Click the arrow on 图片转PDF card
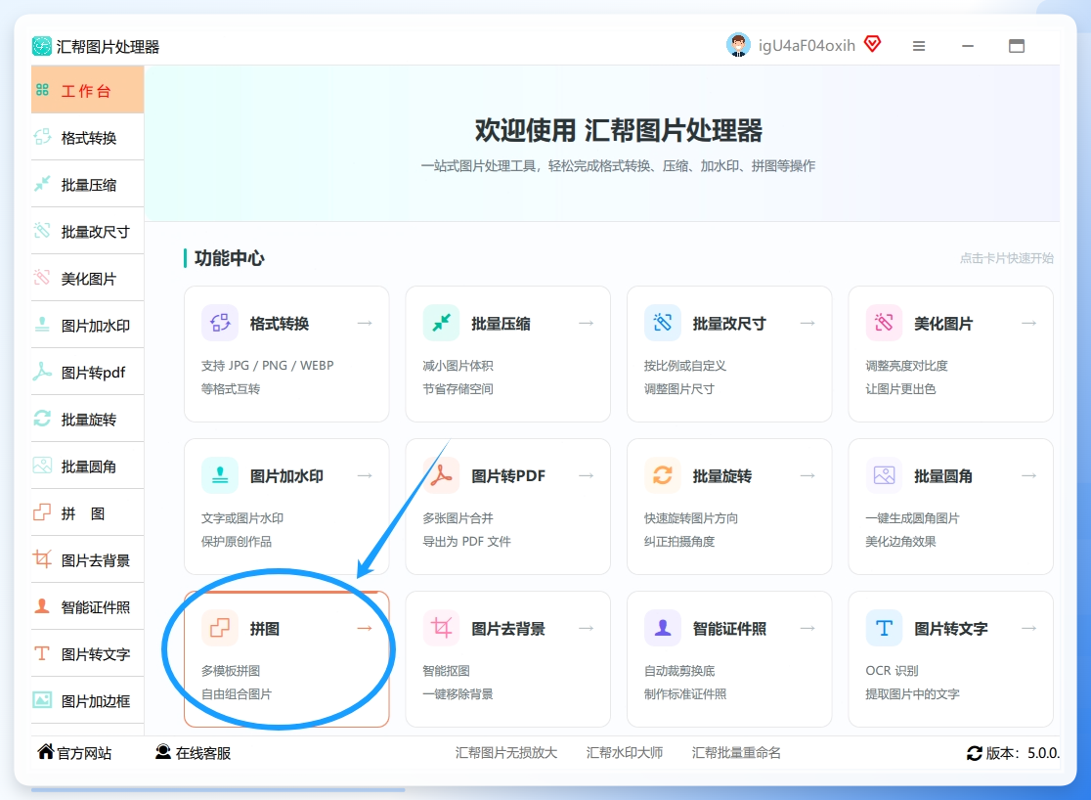Screen dimensions: 1091x800 586,475
